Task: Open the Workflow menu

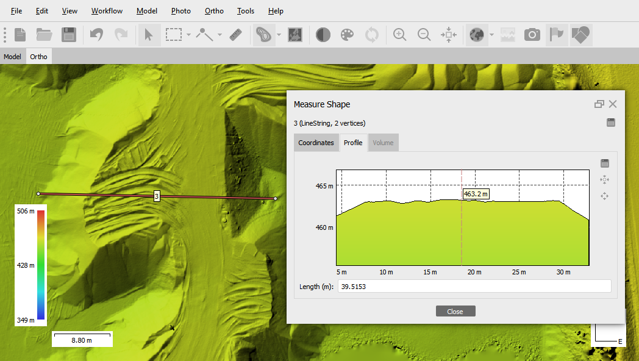Action: 107,11
